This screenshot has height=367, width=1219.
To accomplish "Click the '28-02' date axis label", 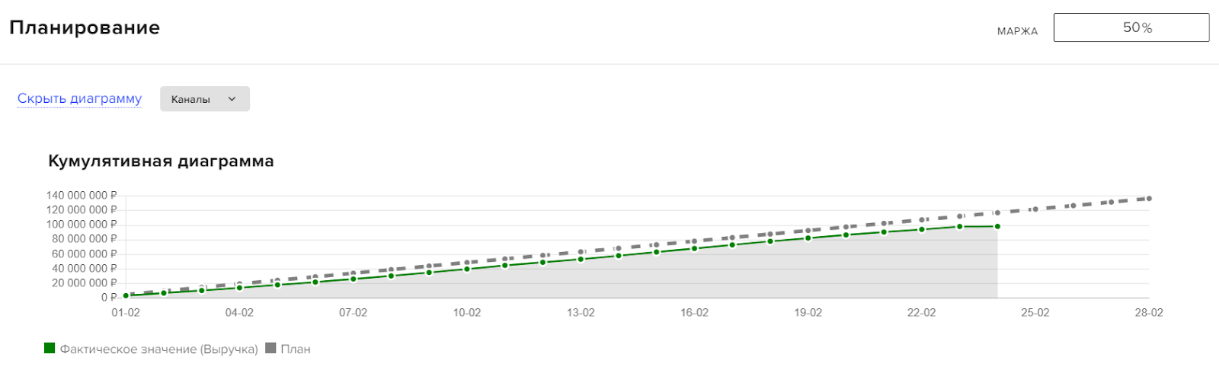I will tap(1149, 312).
